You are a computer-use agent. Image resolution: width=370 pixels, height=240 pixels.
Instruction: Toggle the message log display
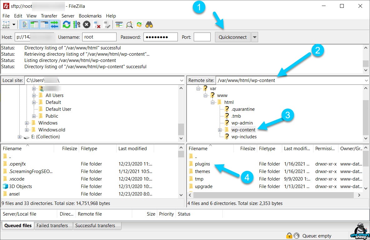tap(24, 25)
